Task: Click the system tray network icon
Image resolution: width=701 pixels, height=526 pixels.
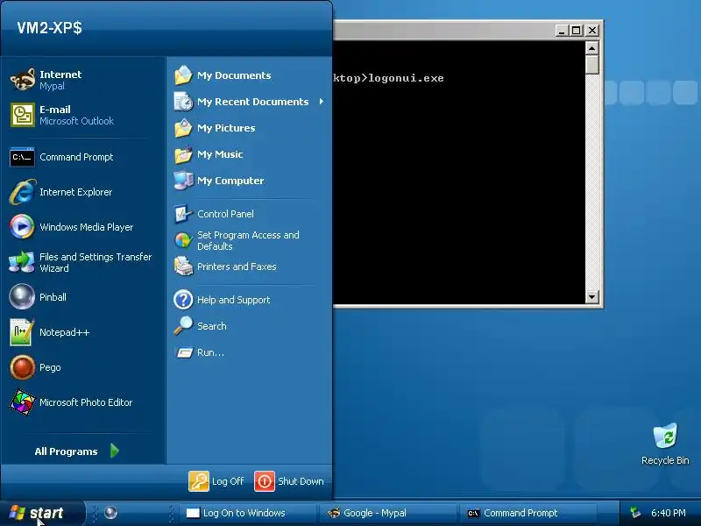Action: tap(634, 513)
